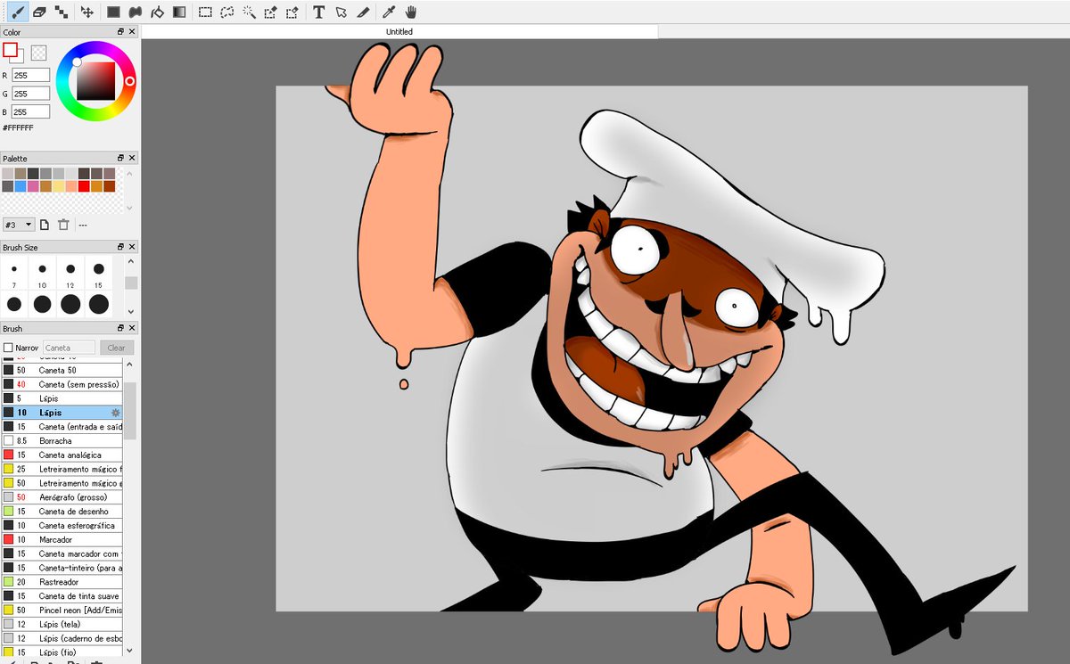
Task: Select the Move tool
Action: [86, 12]
